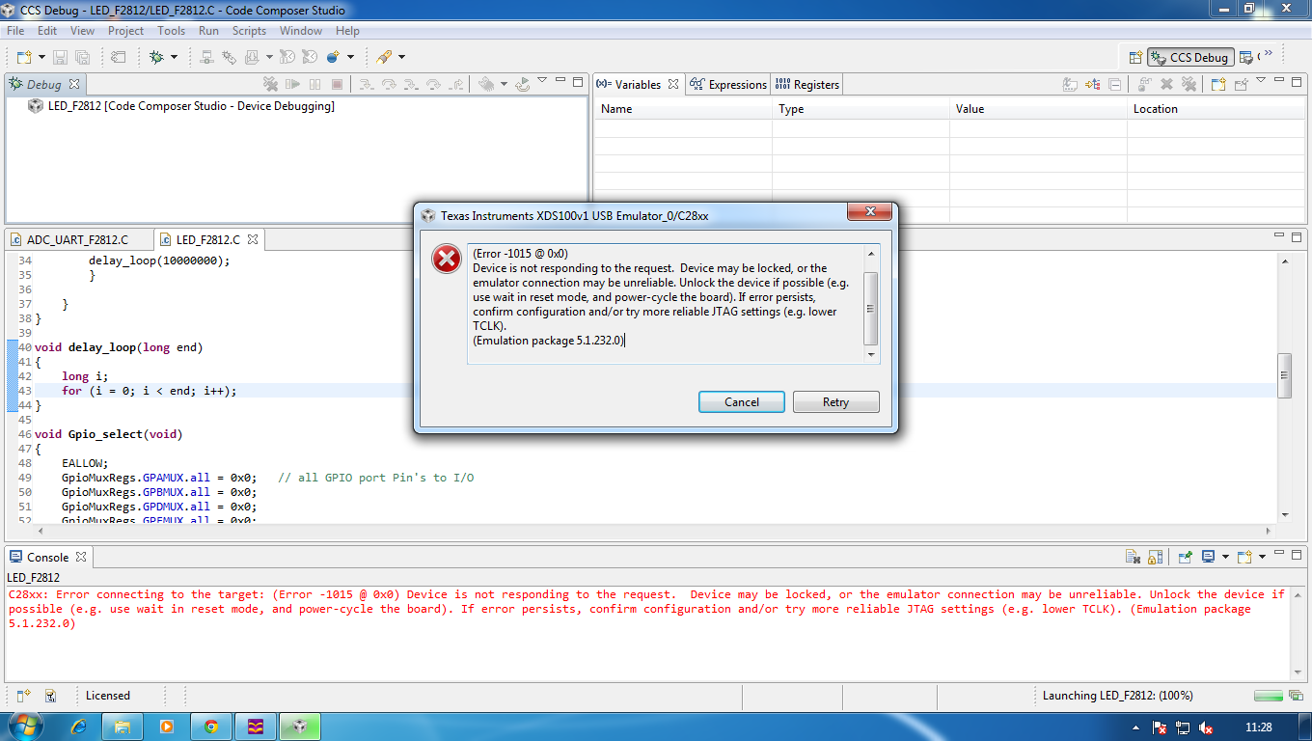Cancel the XDS100v1 error dialog
Viewport: 1312px width, 741px height.
(741, 401)
